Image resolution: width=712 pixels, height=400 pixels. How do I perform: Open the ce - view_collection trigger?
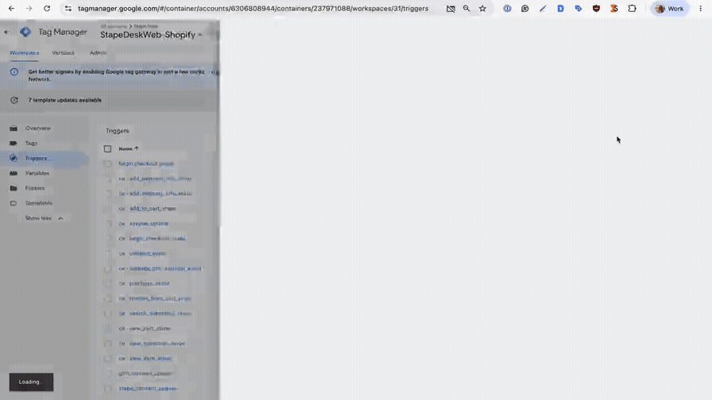(152, 344)
